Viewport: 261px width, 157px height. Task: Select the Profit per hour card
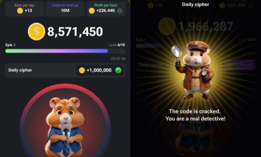pos(106,9)
